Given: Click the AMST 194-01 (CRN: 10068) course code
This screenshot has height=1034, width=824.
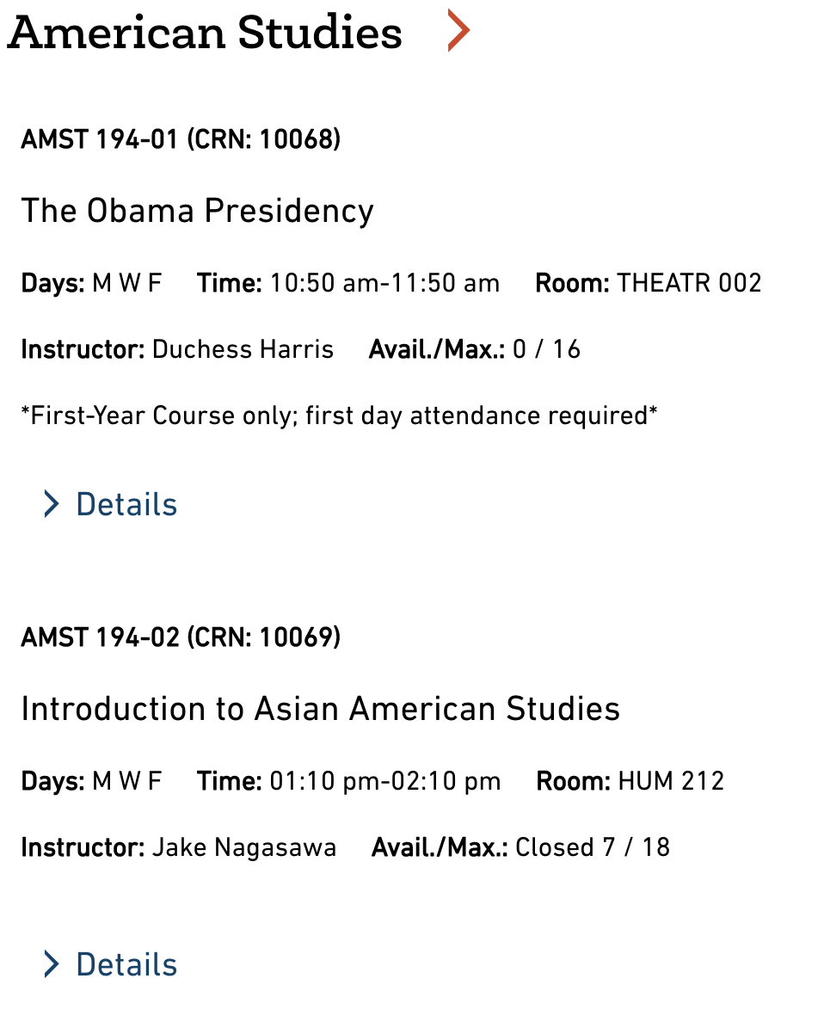Looking at the screenshot, I should pyautogui.click(x=181, y=138).
